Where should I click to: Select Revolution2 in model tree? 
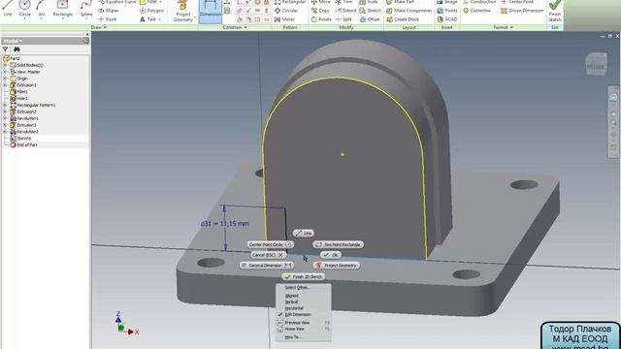(x=24, y=132)
